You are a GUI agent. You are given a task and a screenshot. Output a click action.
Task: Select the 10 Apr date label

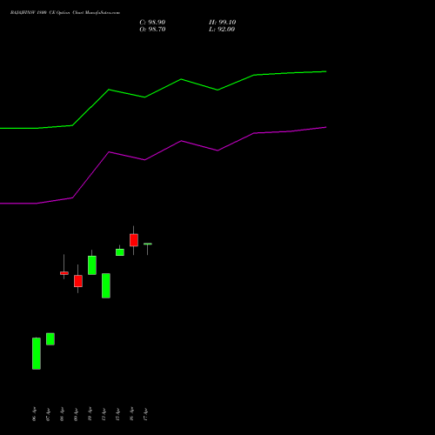coord(90,414)
